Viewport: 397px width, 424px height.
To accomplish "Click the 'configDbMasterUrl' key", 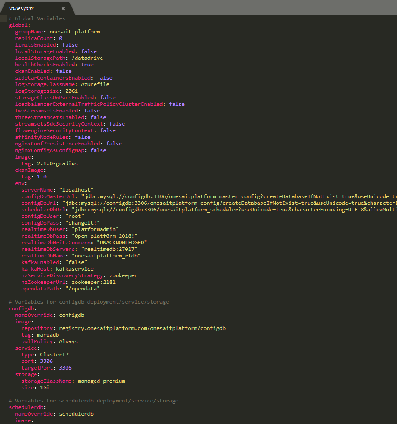I will [x=48, y=196].
